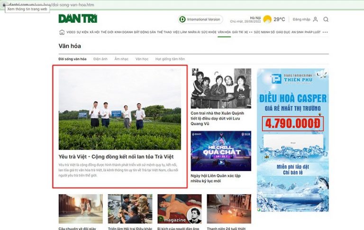Open the magazine painting thumbnail
The image size is (364, 230).
pyautogui.click(x=180, y=209)
